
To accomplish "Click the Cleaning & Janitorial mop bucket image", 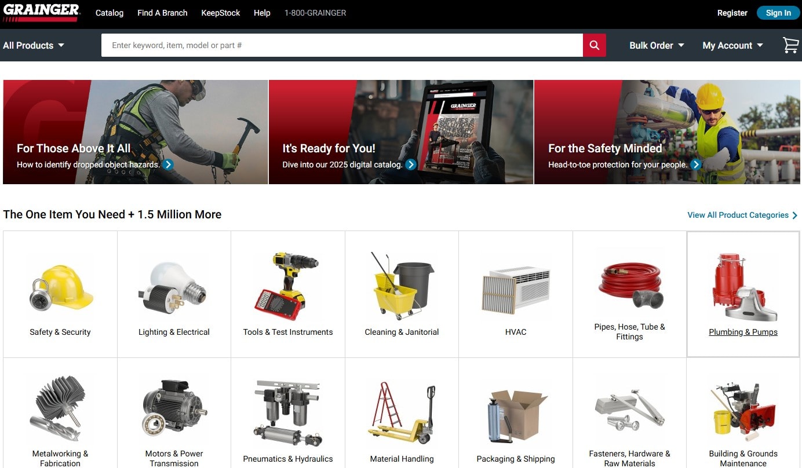I will point(402,286).
